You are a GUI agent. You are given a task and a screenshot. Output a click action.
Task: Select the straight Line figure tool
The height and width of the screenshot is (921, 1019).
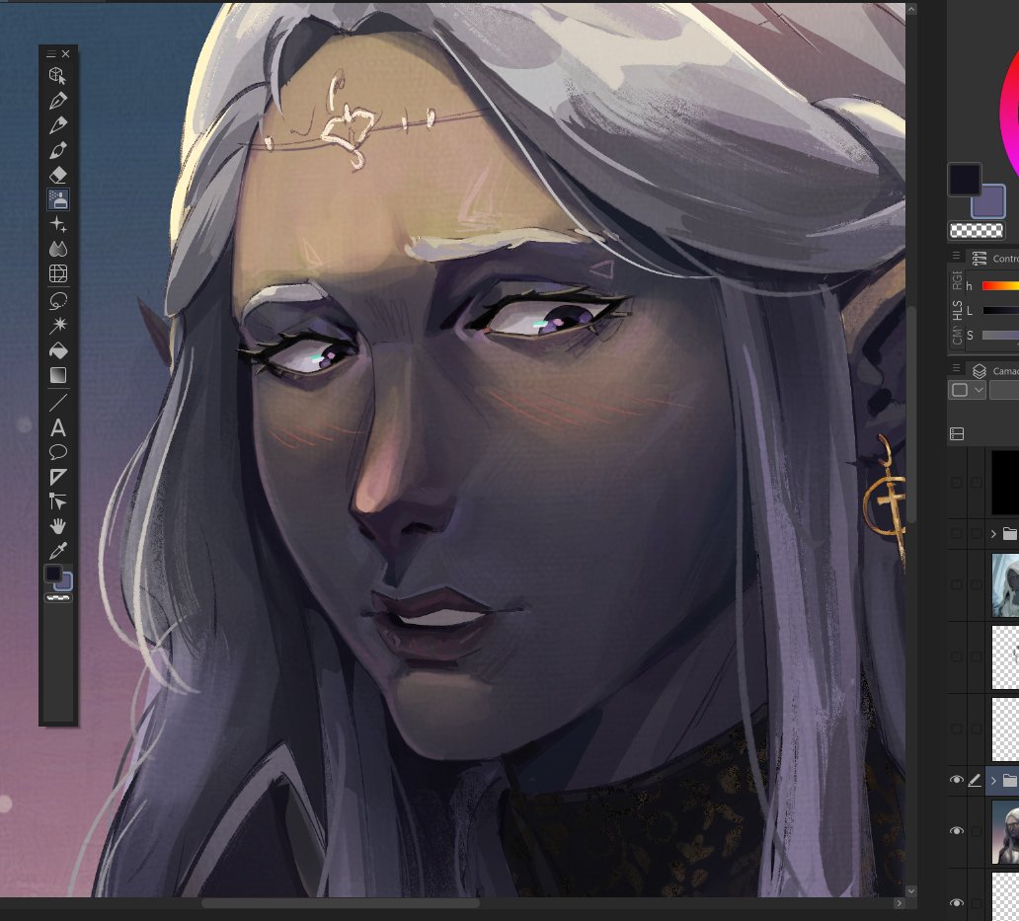pos(58,403)
